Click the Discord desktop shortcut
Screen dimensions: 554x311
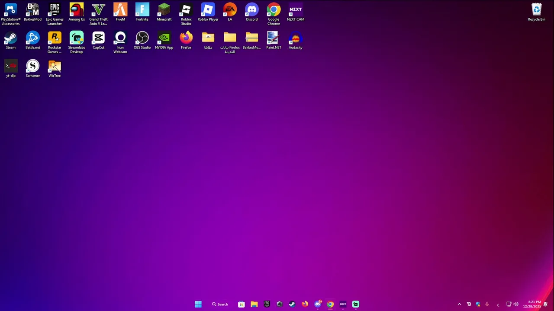pyautogui.click(x=251, y=12)
